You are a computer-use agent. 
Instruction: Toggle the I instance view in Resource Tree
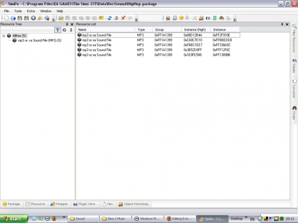[x=71, y=30]
